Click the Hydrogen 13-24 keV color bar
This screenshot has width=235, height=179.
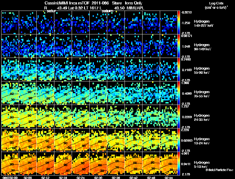point(179,140)
